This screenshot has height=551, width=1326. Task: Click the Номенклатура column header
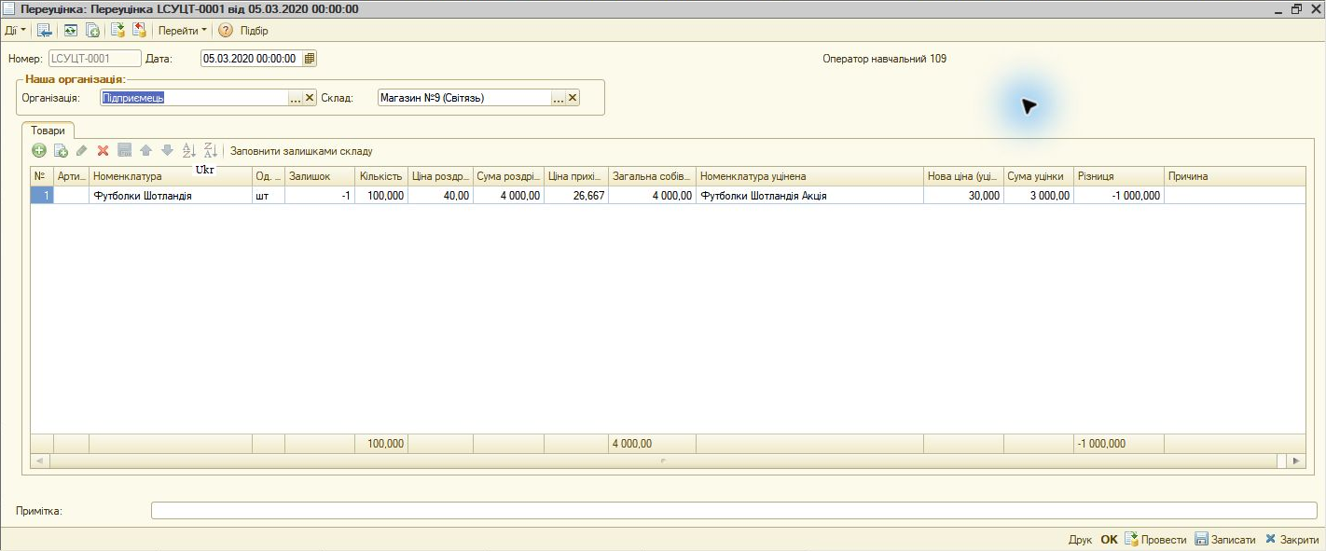coord(171,176)
